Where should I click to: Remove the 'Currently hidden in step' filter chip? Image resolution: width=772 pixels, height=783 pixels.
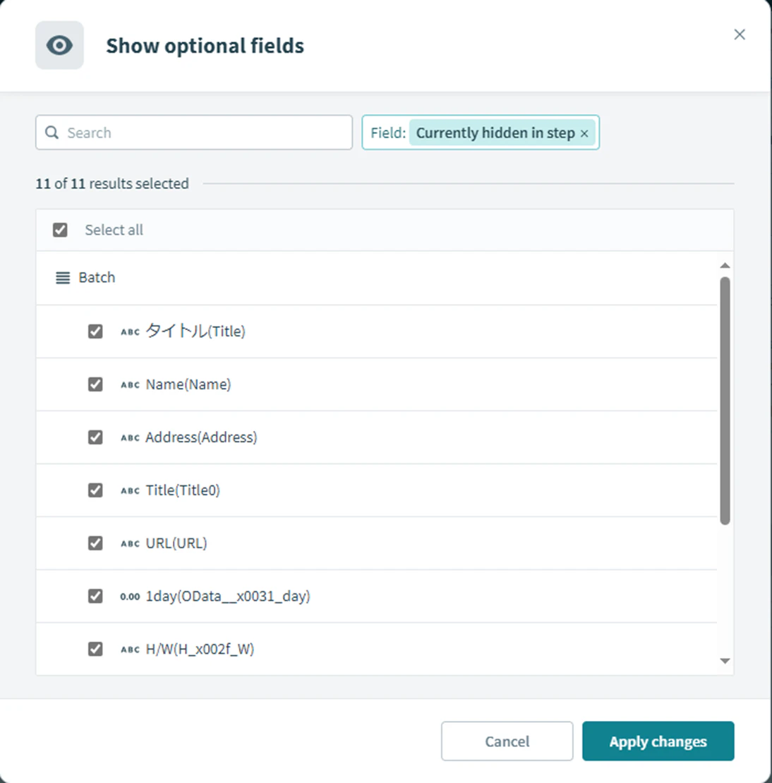pos(584,133)
